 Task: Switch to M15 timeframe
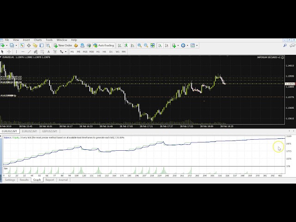(x=85, y=52)
